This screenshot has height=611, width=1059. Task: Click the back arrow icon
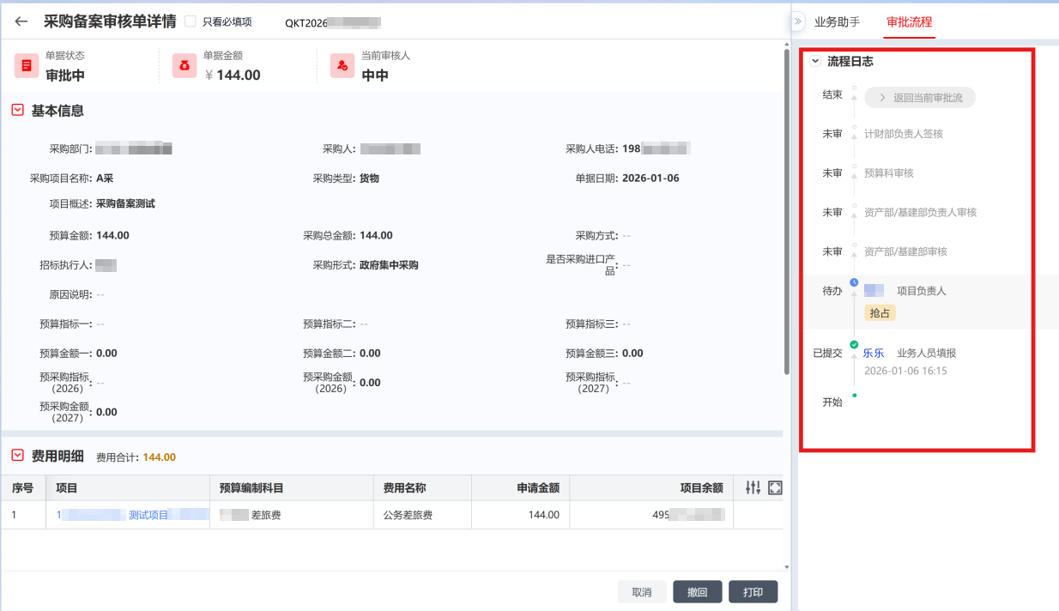(21, 22)
